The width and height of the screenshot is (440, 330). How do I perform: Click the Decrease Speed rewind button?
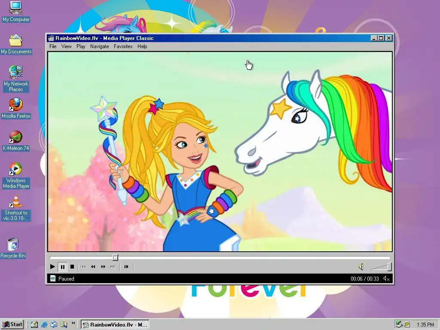point(93,266)
